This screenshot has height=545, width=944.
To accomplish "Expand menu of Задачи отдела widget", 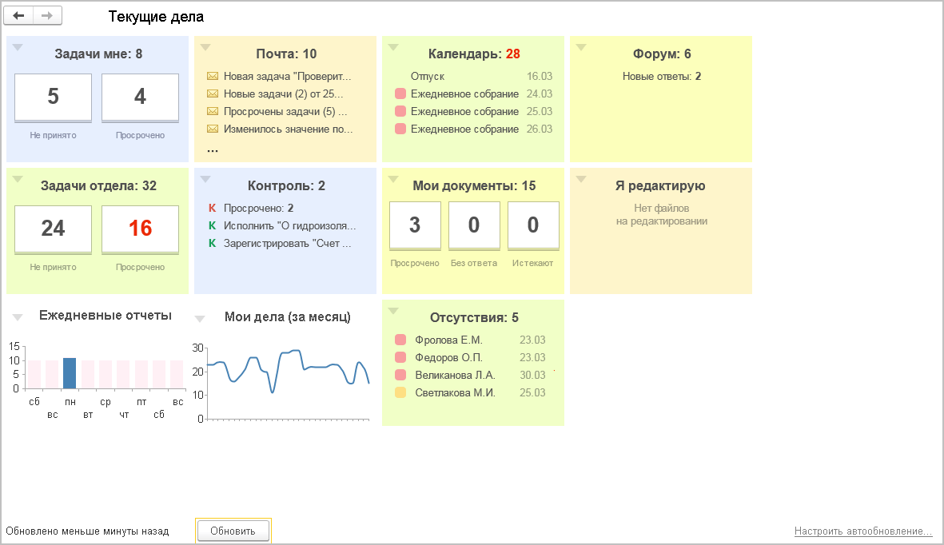I will coord(18,179).
